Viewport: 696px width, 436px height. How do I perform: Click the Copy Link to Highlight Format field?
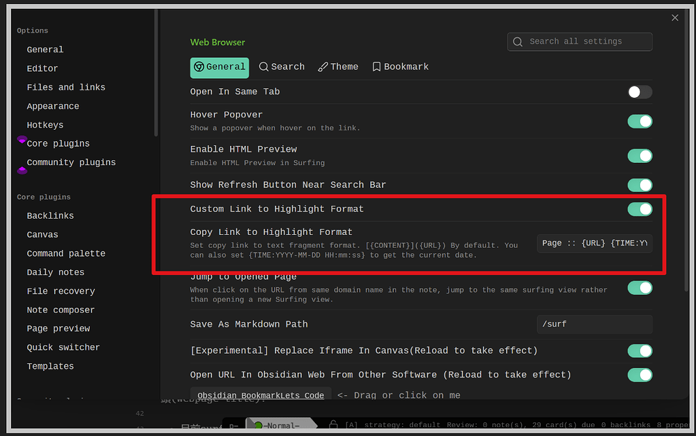594,243
